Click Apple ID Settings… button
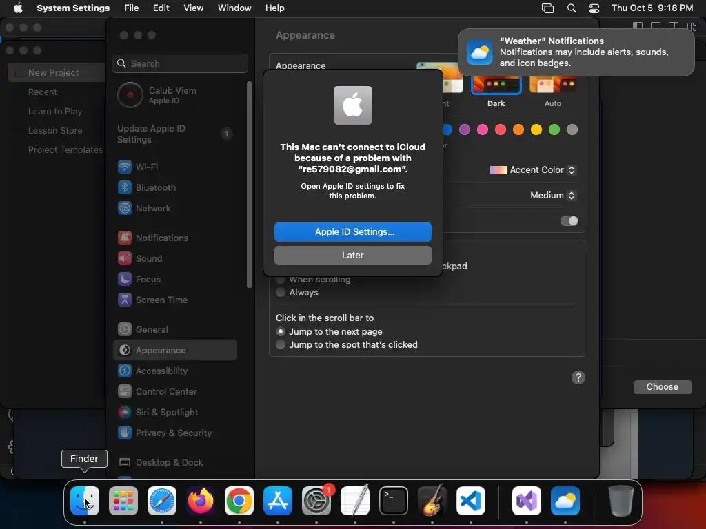706x529 pixels. pyautogui.click(x=353, y=231)
